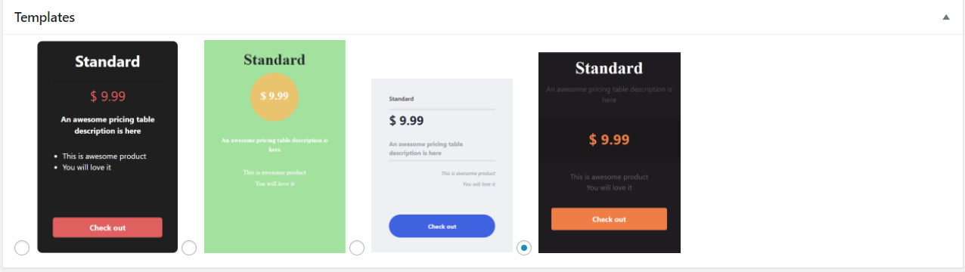
Task: Click the blue rounded Check out button
Action: [x=442, y=227]
